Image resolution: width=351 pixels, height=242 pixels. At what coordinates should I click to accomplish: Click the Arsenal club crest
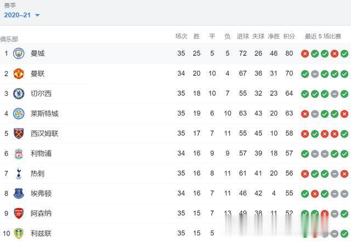click(x=19, y=214)
